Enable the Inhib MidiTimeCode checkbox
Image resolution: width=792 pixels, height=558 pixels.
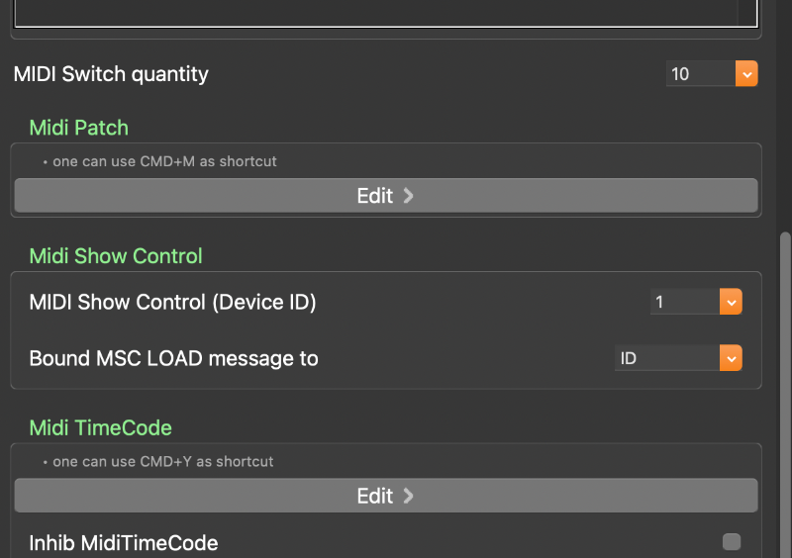click(732, 541)
